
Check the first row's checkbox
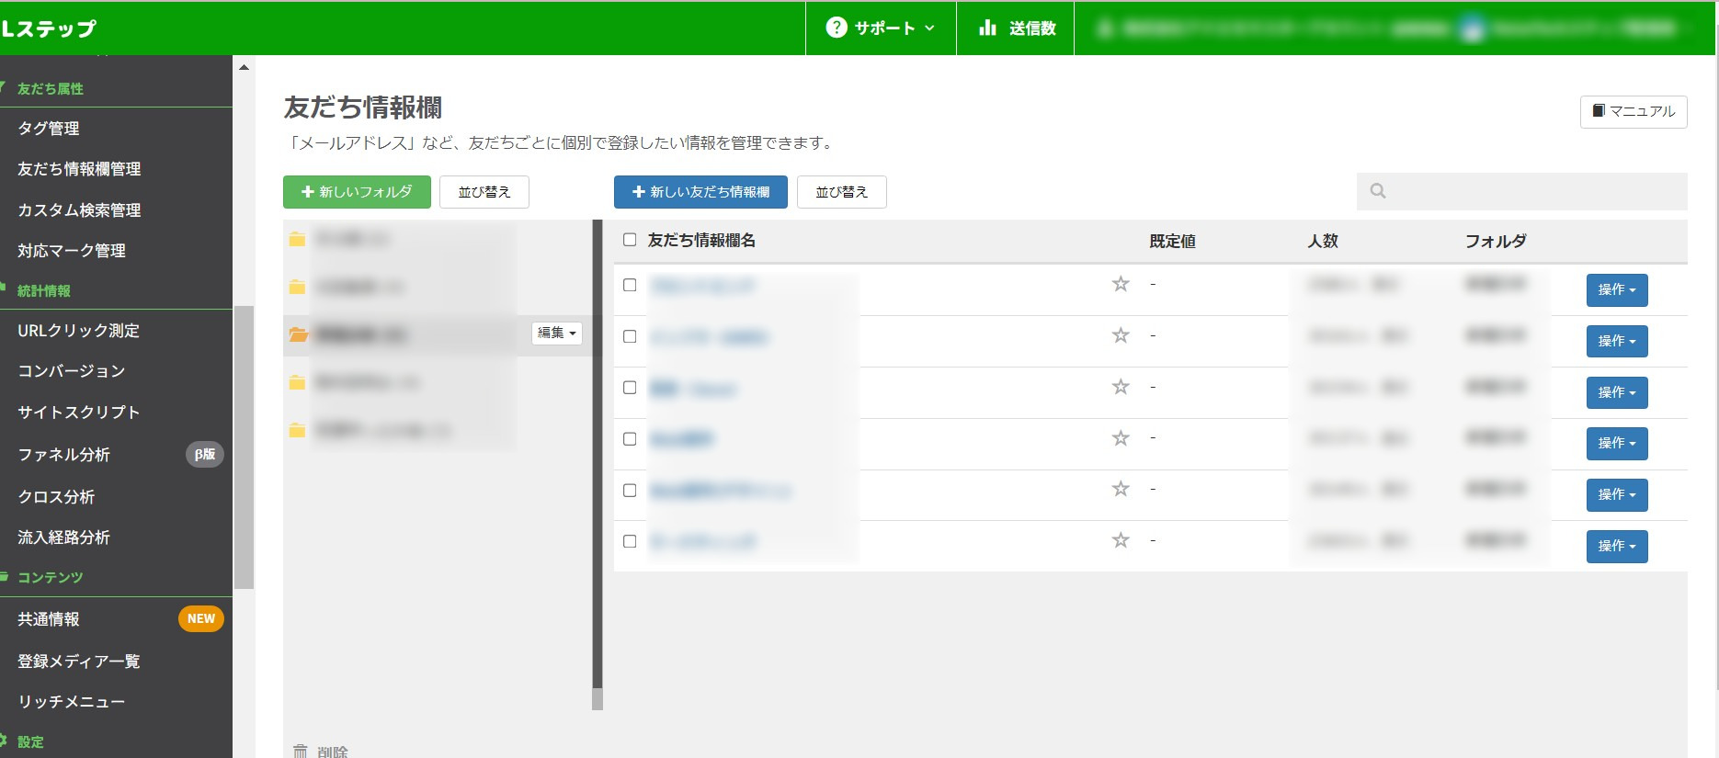(630, 285)
